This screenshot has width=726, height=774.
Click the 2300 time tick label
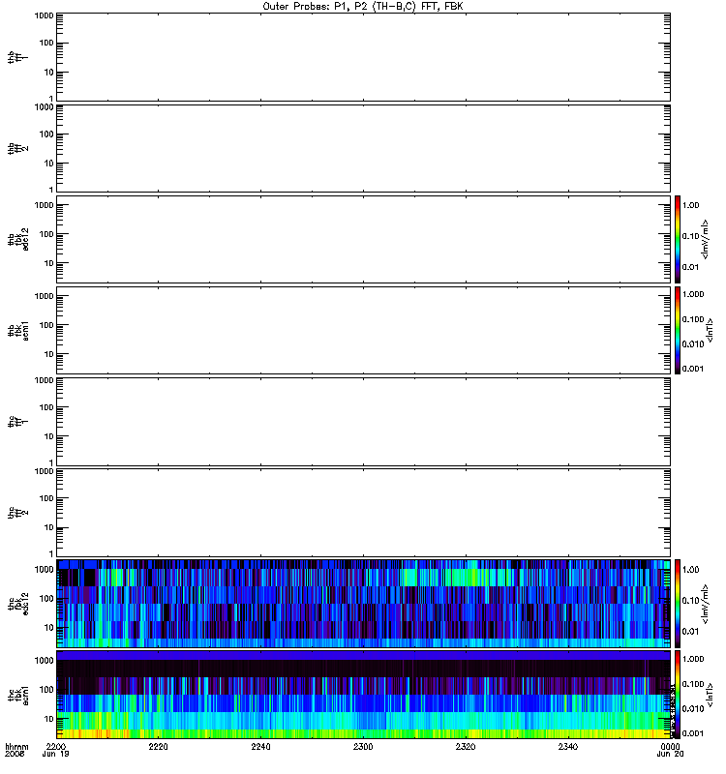click(x=363, y=746)
